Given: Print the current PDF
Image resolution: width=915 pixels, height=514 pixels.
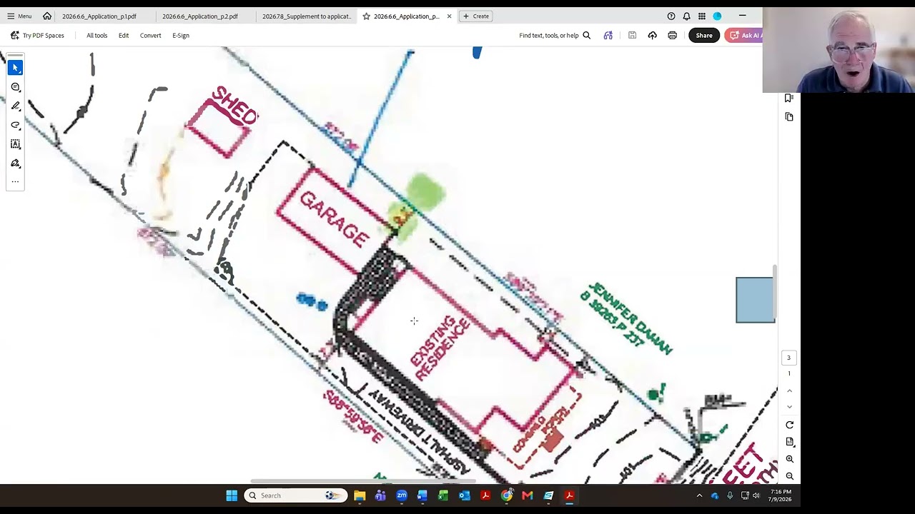Looking at the screenshot, I should [x=672, y=36].
